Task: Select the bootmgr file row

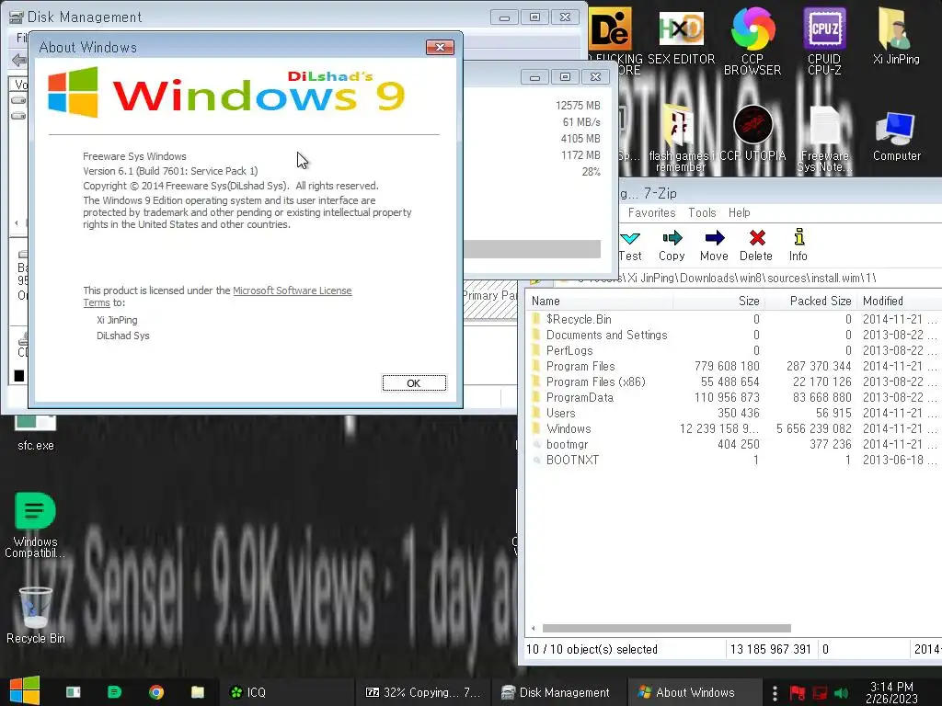Action: point(733,444)
